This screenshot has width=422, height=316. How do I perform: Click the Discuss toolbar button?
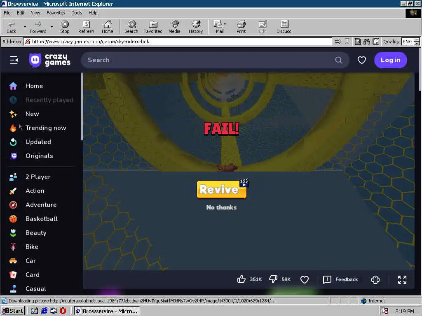tap(284, 27)
